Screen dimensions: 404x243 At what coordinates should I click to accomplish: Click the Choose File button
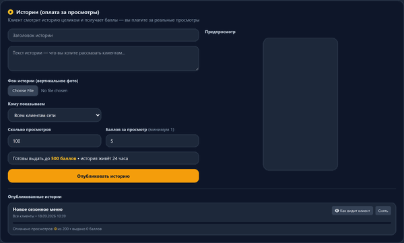(x=23, y=91)
